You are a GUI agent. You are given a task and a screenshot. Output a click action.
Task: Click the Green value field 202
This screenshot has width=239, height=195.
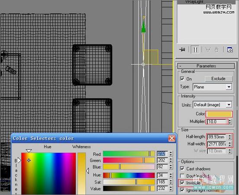pyautogui.click(x=162, y=160)
